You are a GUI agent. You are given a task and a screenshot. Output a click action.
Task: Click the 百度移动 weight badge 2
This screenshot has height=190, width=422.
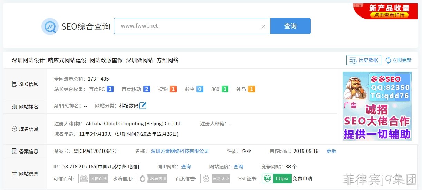coord(146,89)
